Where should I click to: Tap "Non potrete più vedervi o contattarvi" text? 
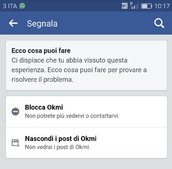click(72, 116)
